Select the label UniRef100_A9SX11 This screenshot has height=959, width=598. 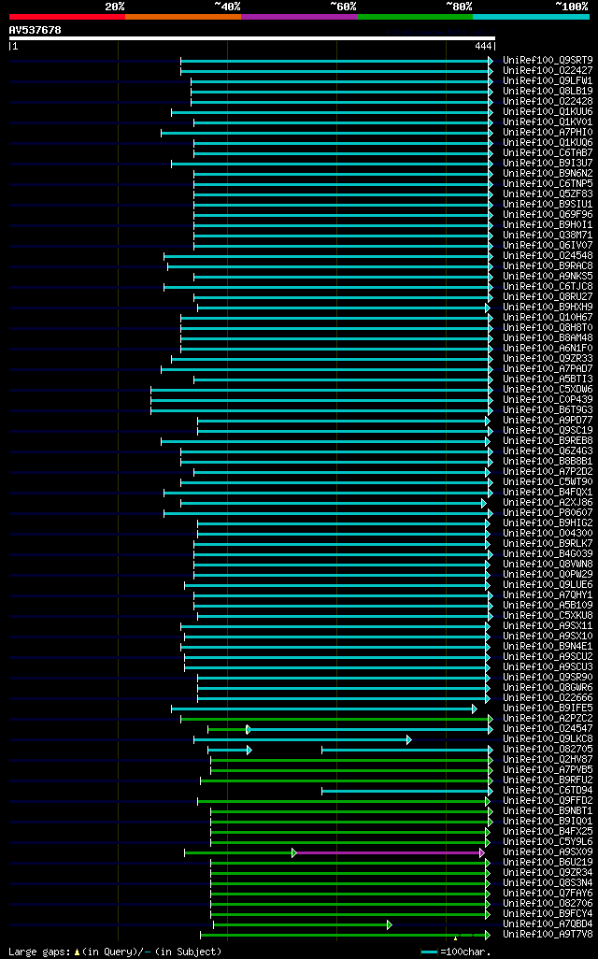point(548,625)
